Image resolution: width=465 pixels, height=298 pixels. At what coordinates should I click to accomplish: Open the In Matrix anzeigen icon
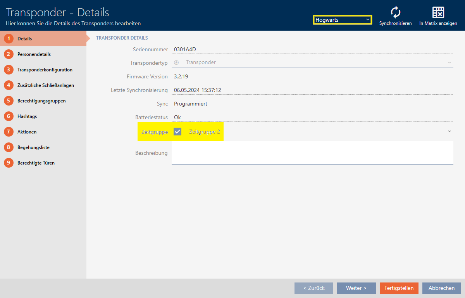click(x=438, y=12)
